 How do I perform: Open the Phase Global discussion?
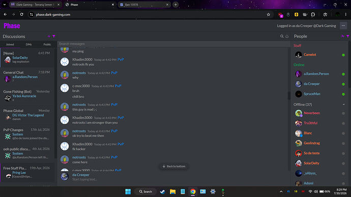[27, 115]
